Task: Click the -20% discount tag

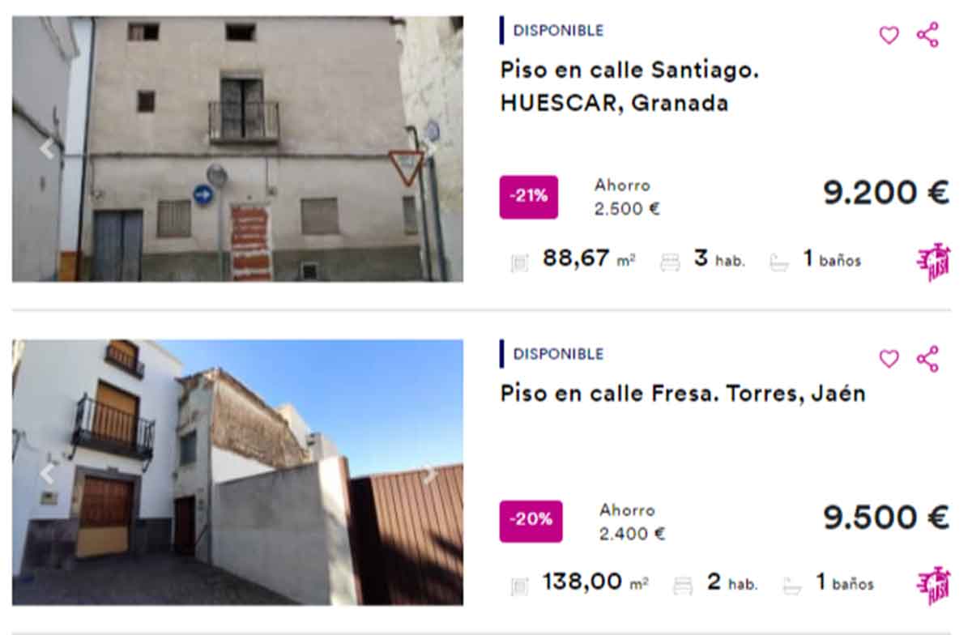Action: click(531, 521)
